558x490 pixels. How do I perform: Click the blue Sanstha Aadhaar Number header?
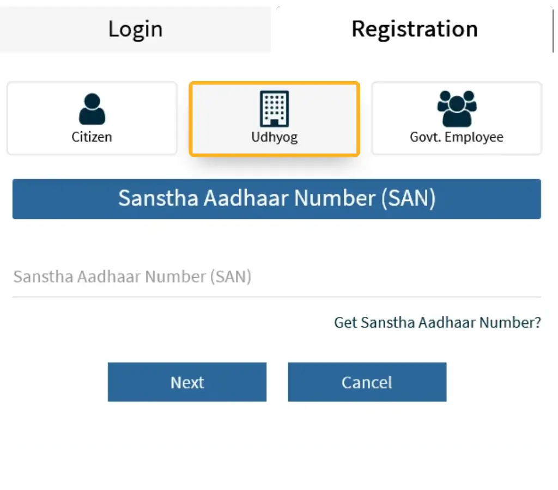(277, 199)
